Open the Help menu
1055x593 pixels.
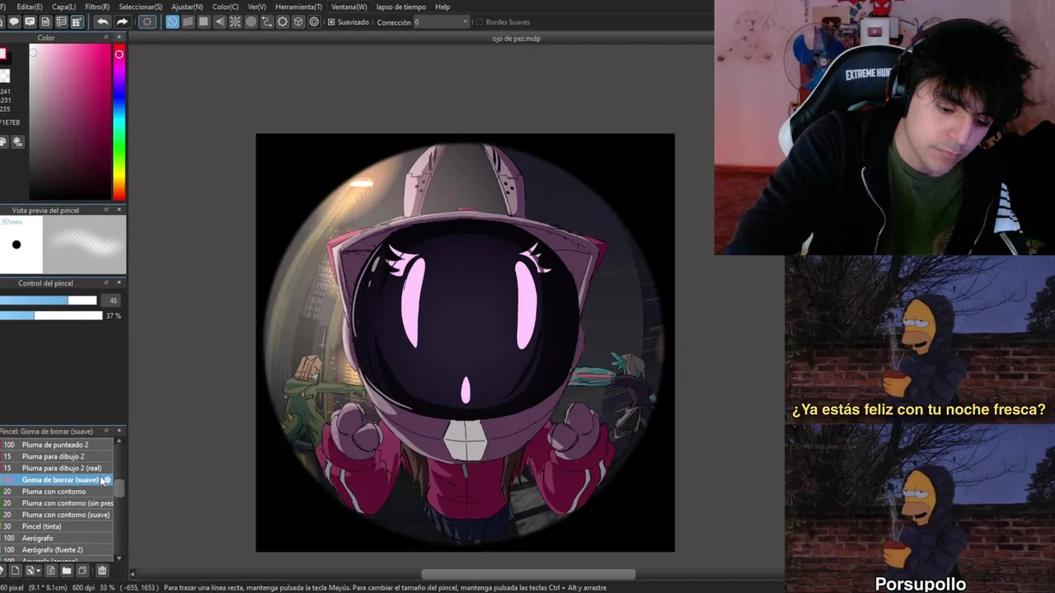point(443,7)
